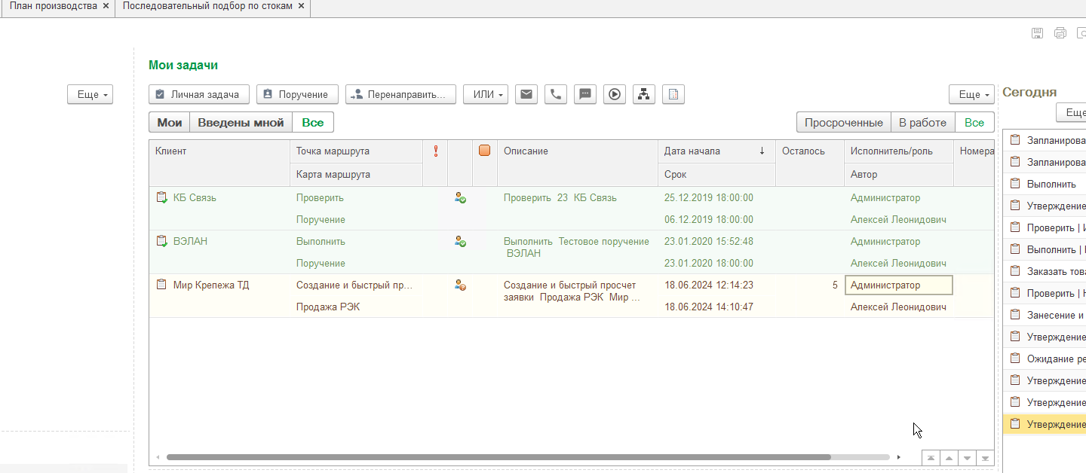Click the save diskette icon
Screen dimensions: 1086x473
[x=1038, y=32]
